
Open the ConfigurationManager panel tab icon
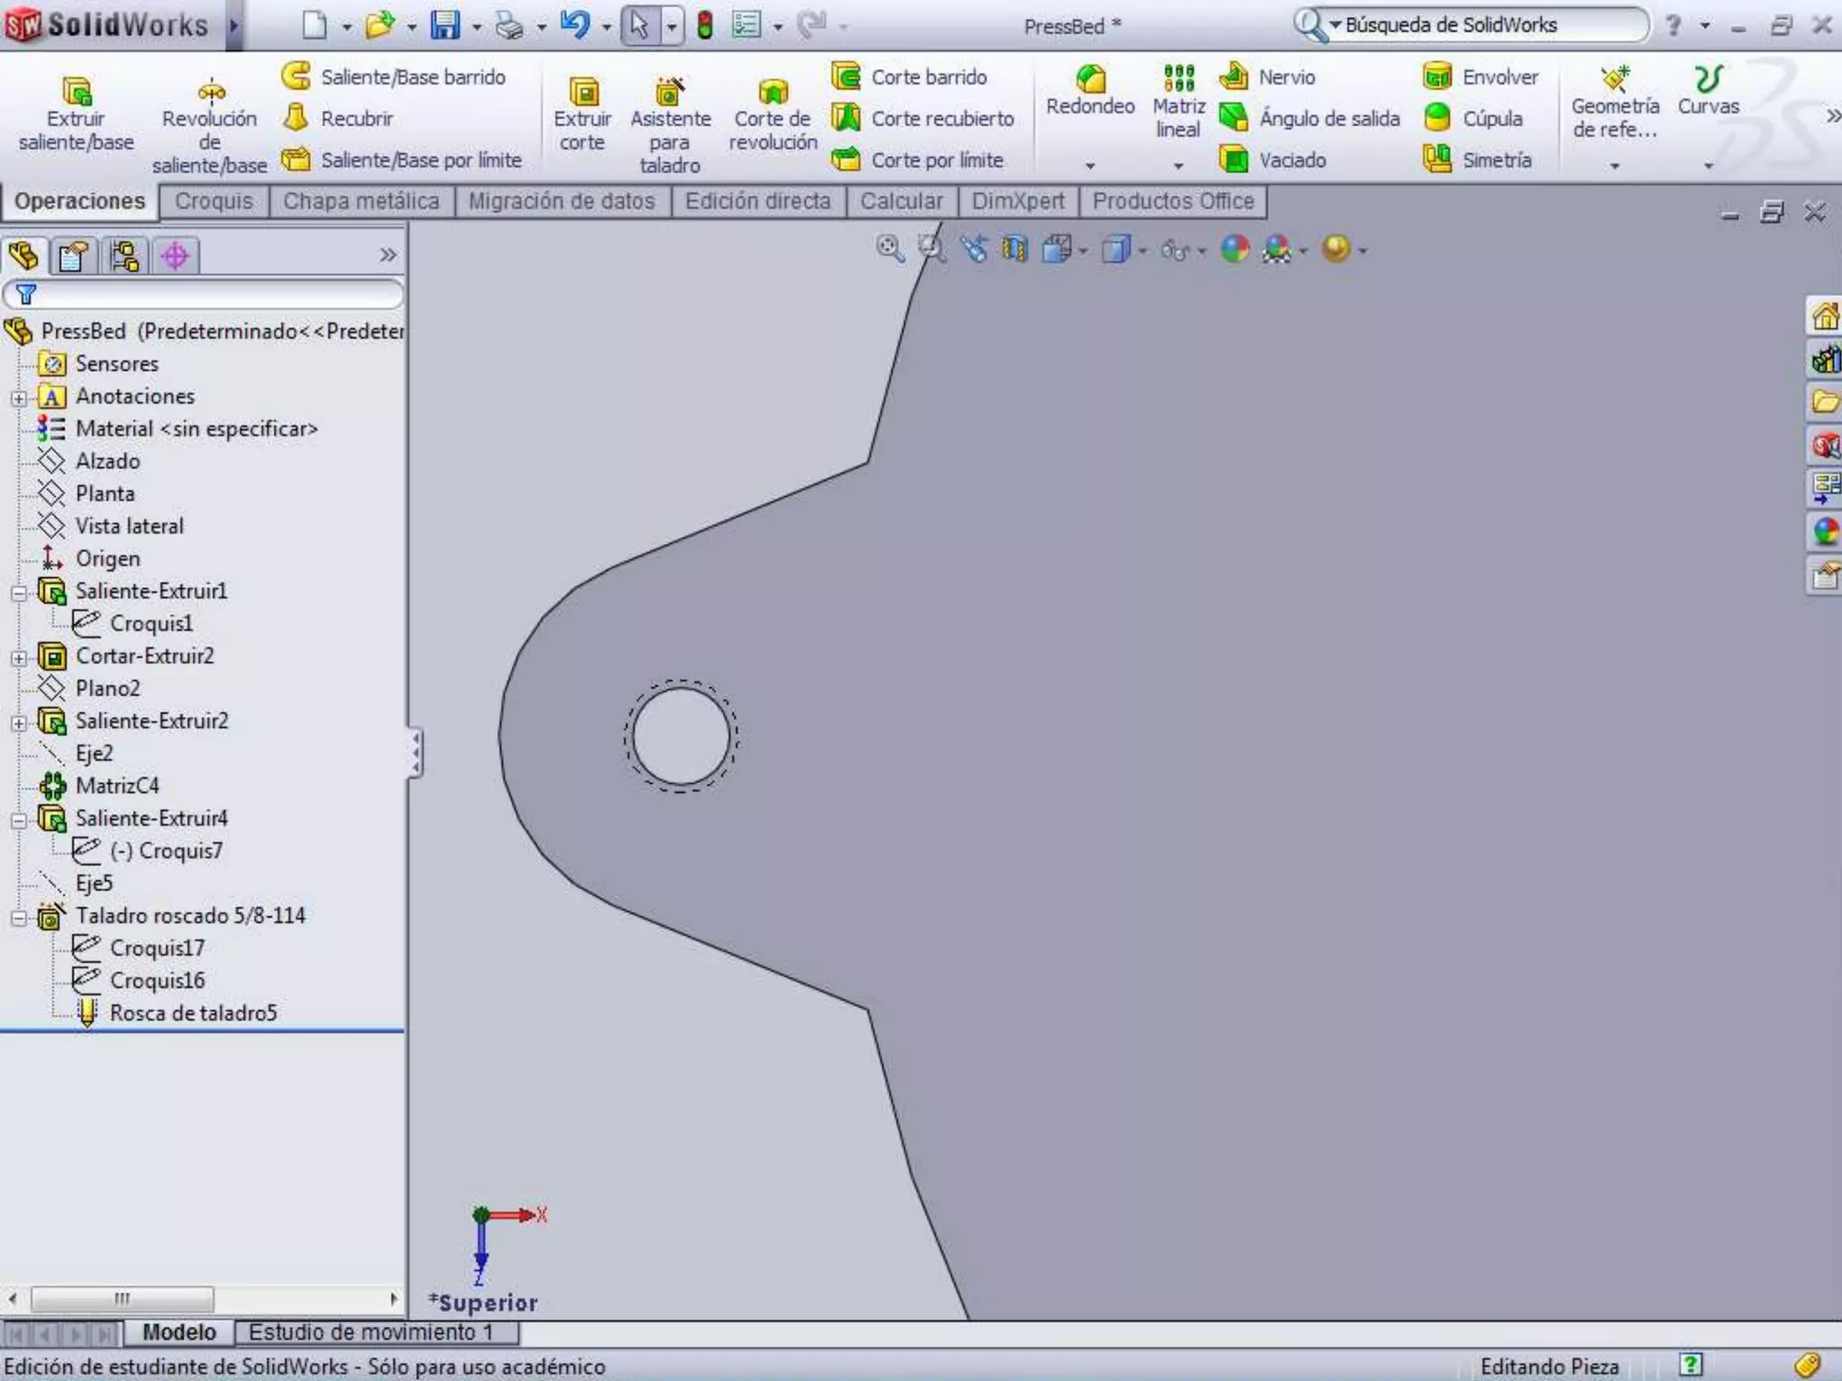click(x=124, y=256)
